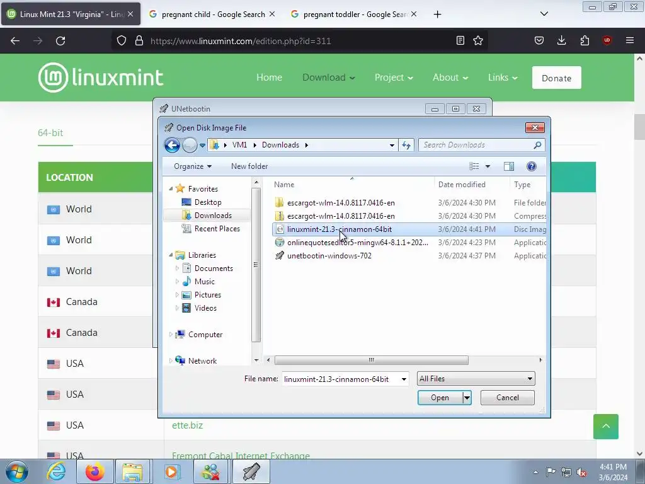
Task: Open reader view icon in the address bar
Action: [x=460, y=40]
